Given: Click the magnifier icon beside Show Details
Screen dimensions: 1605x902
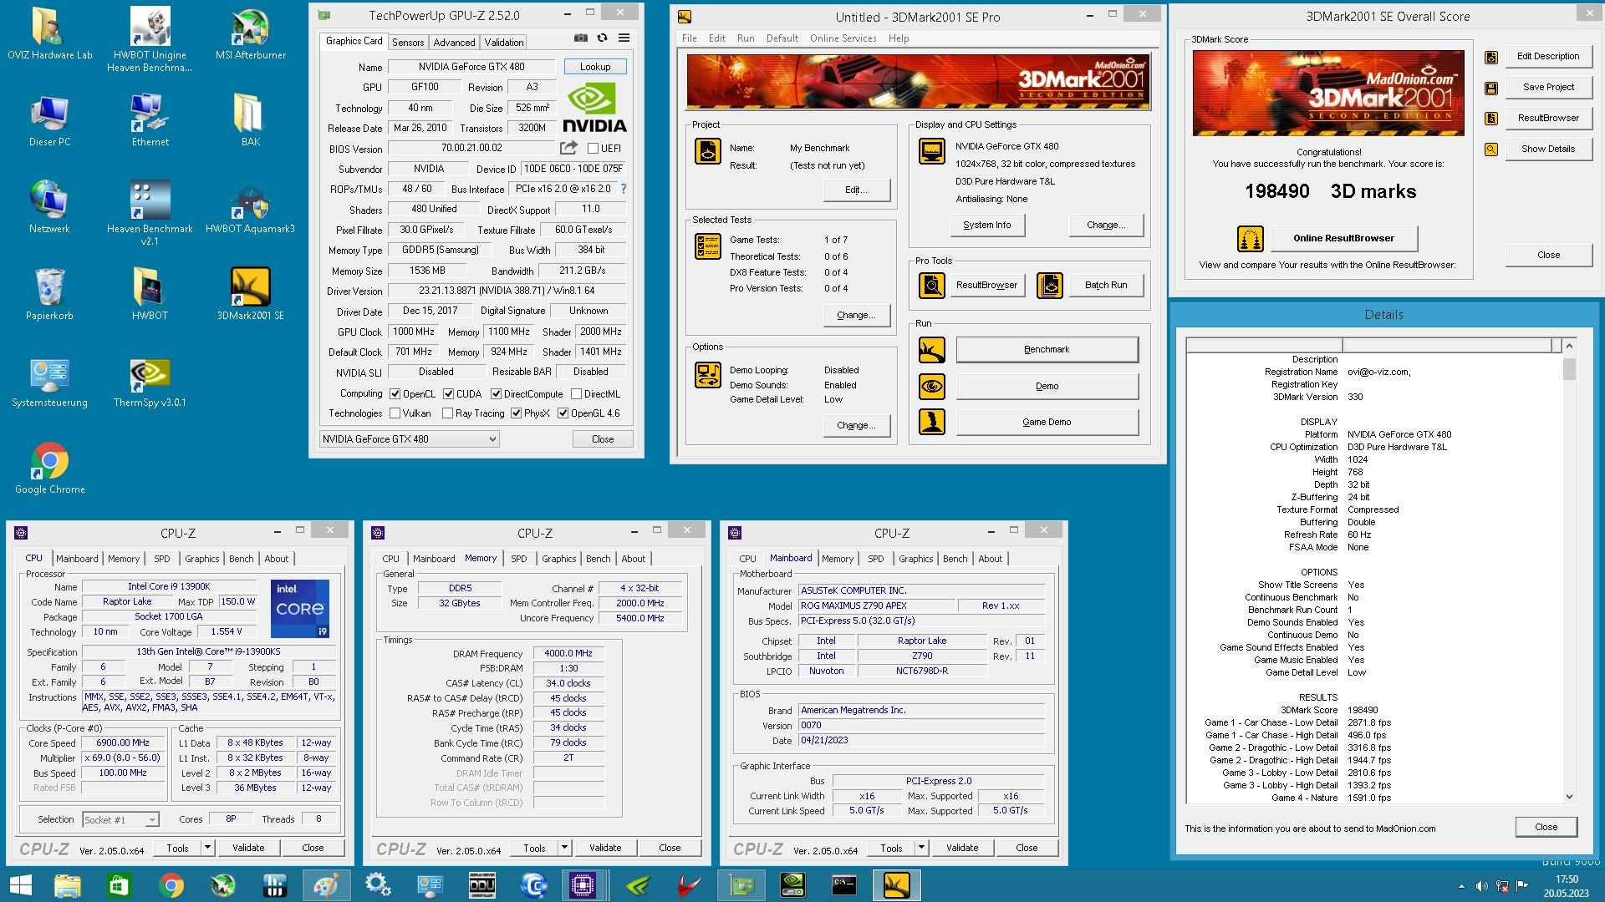Looking at the screenshot, I should point(1490,149).
